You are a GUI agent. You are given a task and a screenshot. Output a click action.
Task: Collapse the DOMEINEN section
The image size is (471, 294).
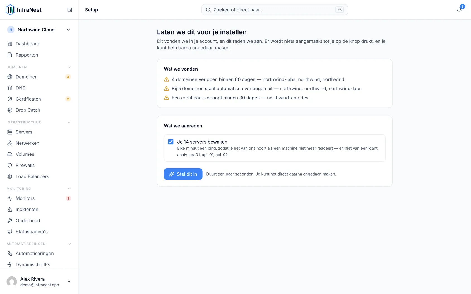(x=69, y=67)
